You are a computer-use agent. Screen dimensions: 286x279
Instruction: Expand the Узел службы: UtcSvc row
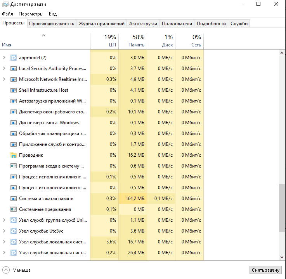tap(4, 231)
